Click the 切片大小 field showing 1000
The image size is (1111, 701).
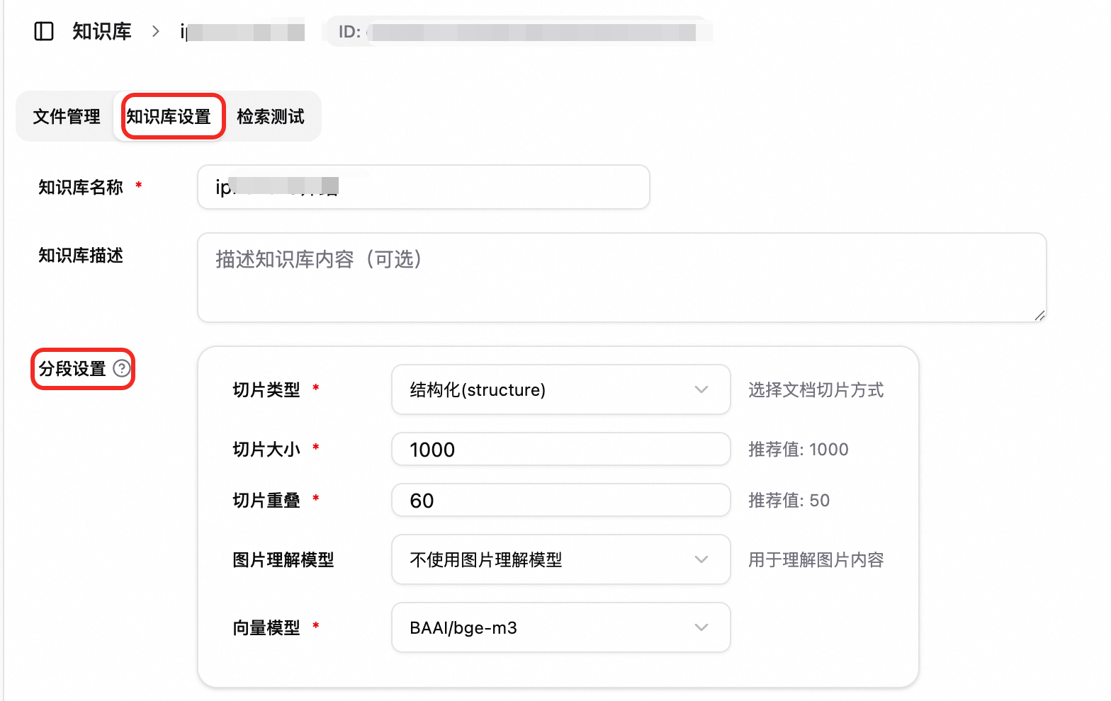tap(560, 449)
